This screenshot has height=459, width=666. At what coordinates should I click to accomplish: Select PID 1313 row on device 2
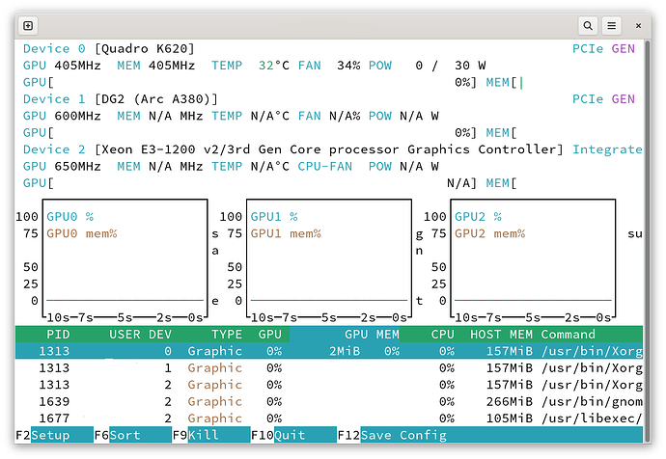click(329, 385)
